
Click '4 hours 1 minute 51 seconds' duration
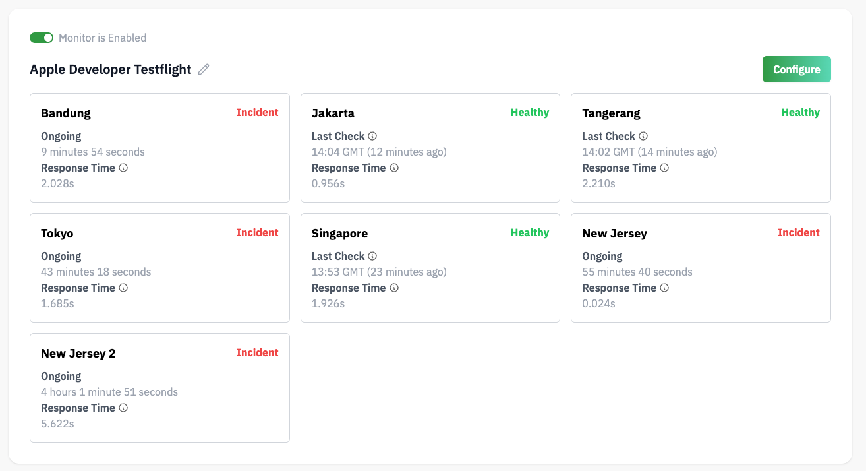tap(109, 392)
